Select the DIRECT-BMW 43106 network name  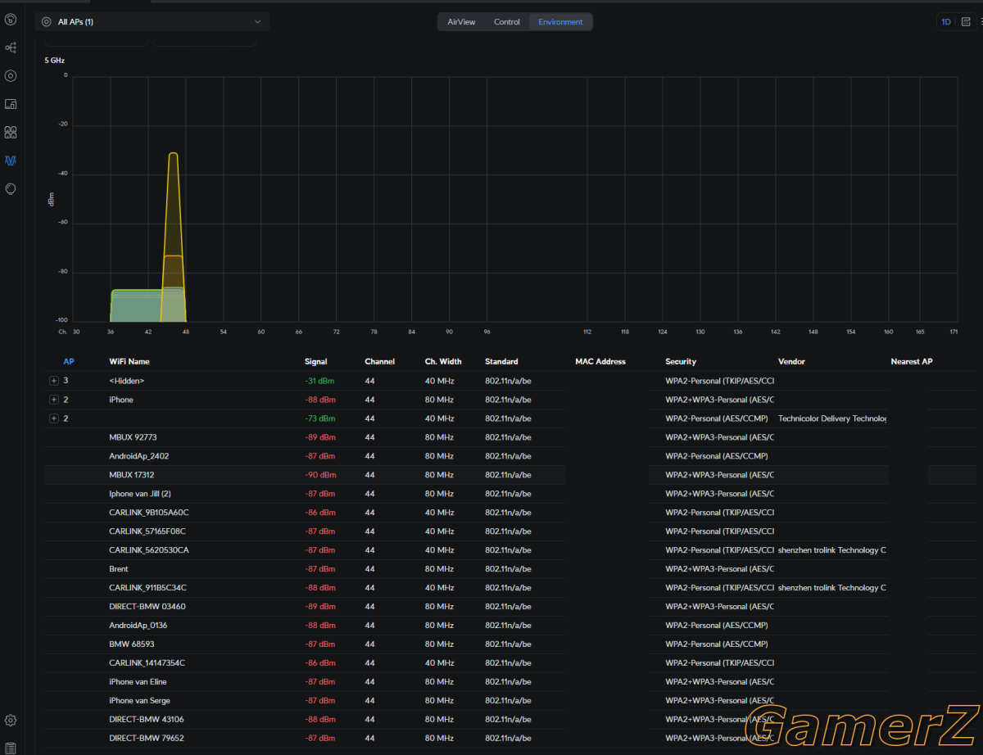click(147, 720)
